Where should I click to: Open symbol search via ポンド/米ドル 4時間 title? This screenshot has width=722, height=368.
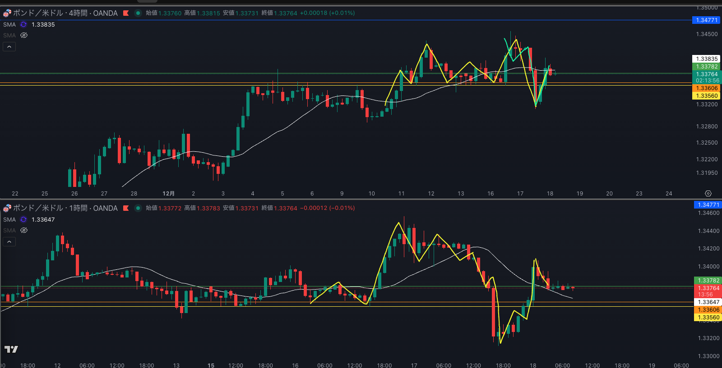tap(65, 13)
